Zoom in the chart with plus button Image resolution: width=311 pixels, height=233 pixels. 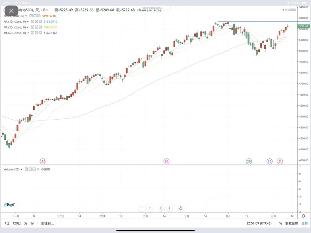tap(150, 208)
